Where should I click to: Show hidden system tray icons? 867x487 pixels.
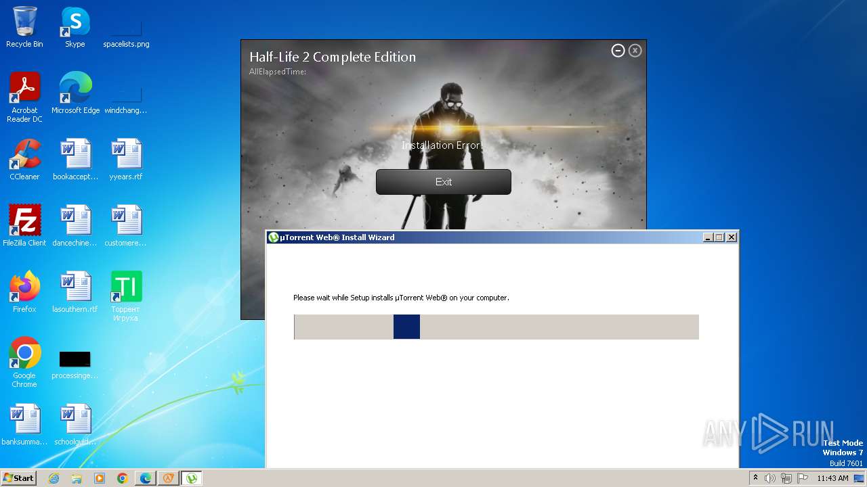tap(756, 478)
